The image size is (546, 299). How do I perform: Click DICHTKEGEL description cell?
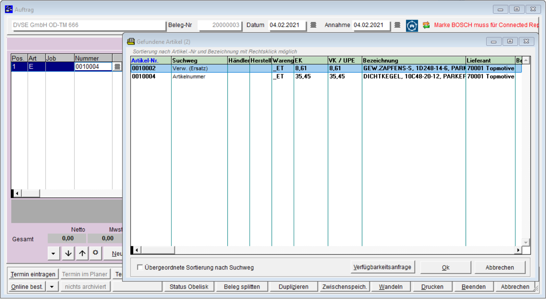[x=414, y=76]
